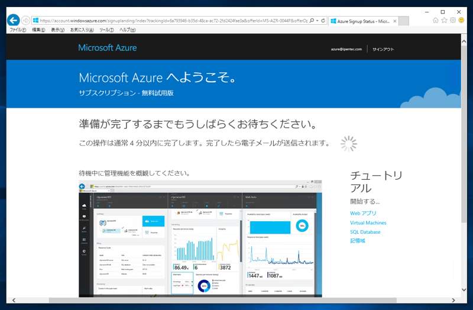The width and height of the screenshot is (473, 310).
Task: Click the Microsoft Azure へようこそ heading
Action: click(x=157, y=77)
